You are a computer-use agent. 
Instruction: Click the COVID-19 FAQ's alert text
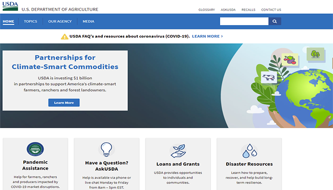pyautogui.click(x=130, y=36)
